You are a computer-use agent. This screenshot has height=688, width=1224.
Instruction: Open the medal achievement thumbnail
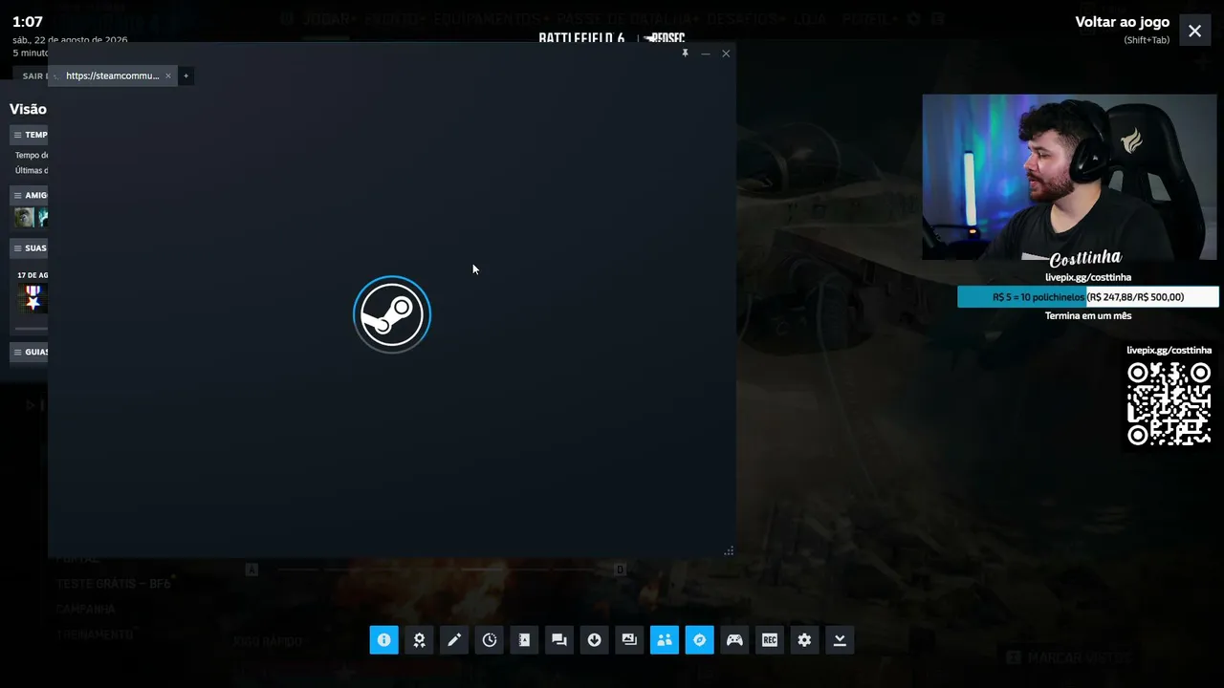pos(33,298)
